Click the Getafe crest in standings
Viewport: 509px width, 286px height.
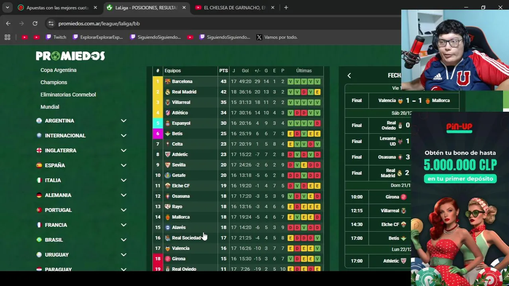168,175
